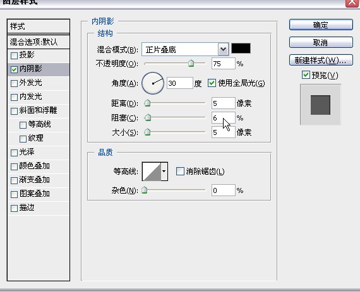The image size is (360, 292).
Task: Click the 取消 cancel button
Action: (x=321, y=42)
